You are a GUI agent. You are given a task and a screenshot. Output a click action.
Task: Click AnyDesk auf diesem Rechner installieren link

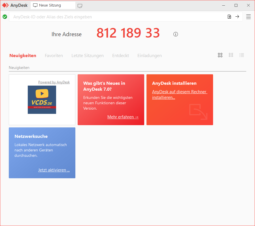179,95
